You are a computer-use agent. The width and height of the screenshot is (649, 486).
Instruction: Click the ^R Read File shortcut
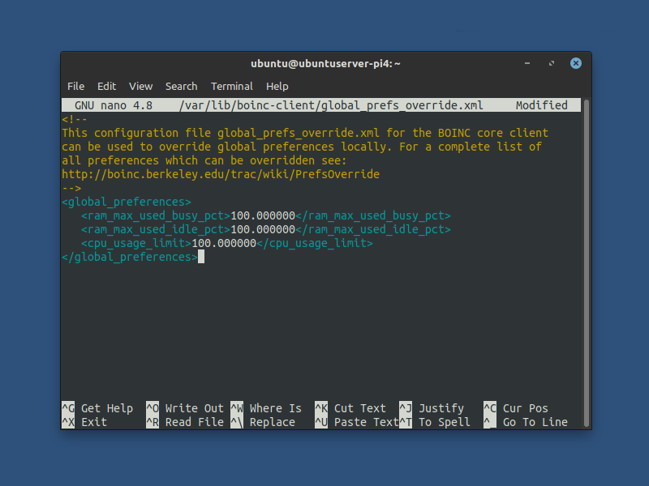[185, 422]
